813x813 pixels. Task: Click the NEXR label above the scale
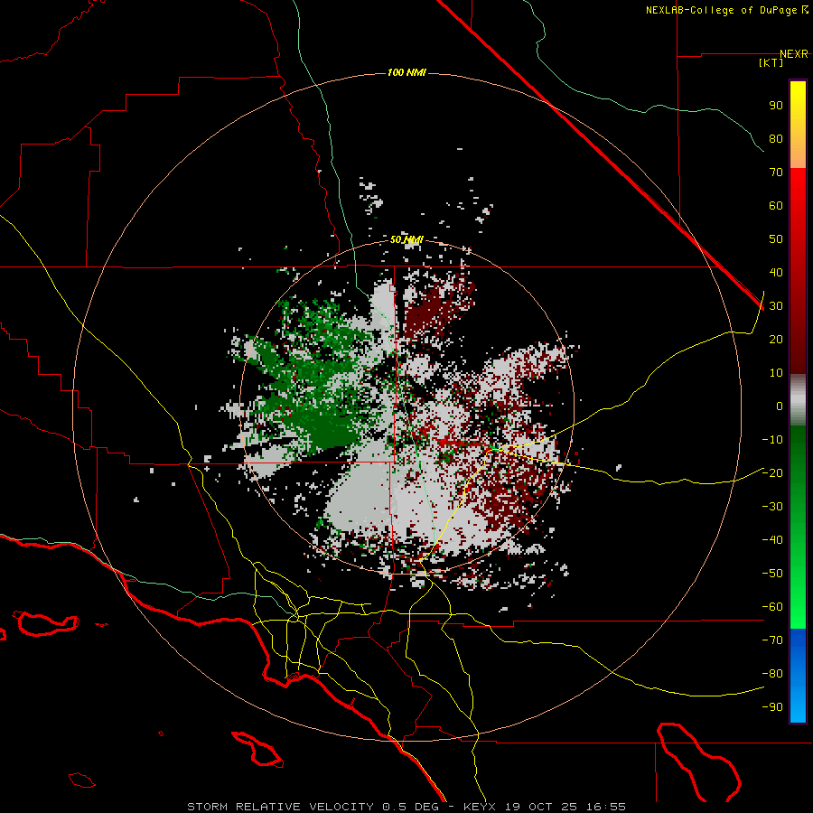tap(793, 54)
